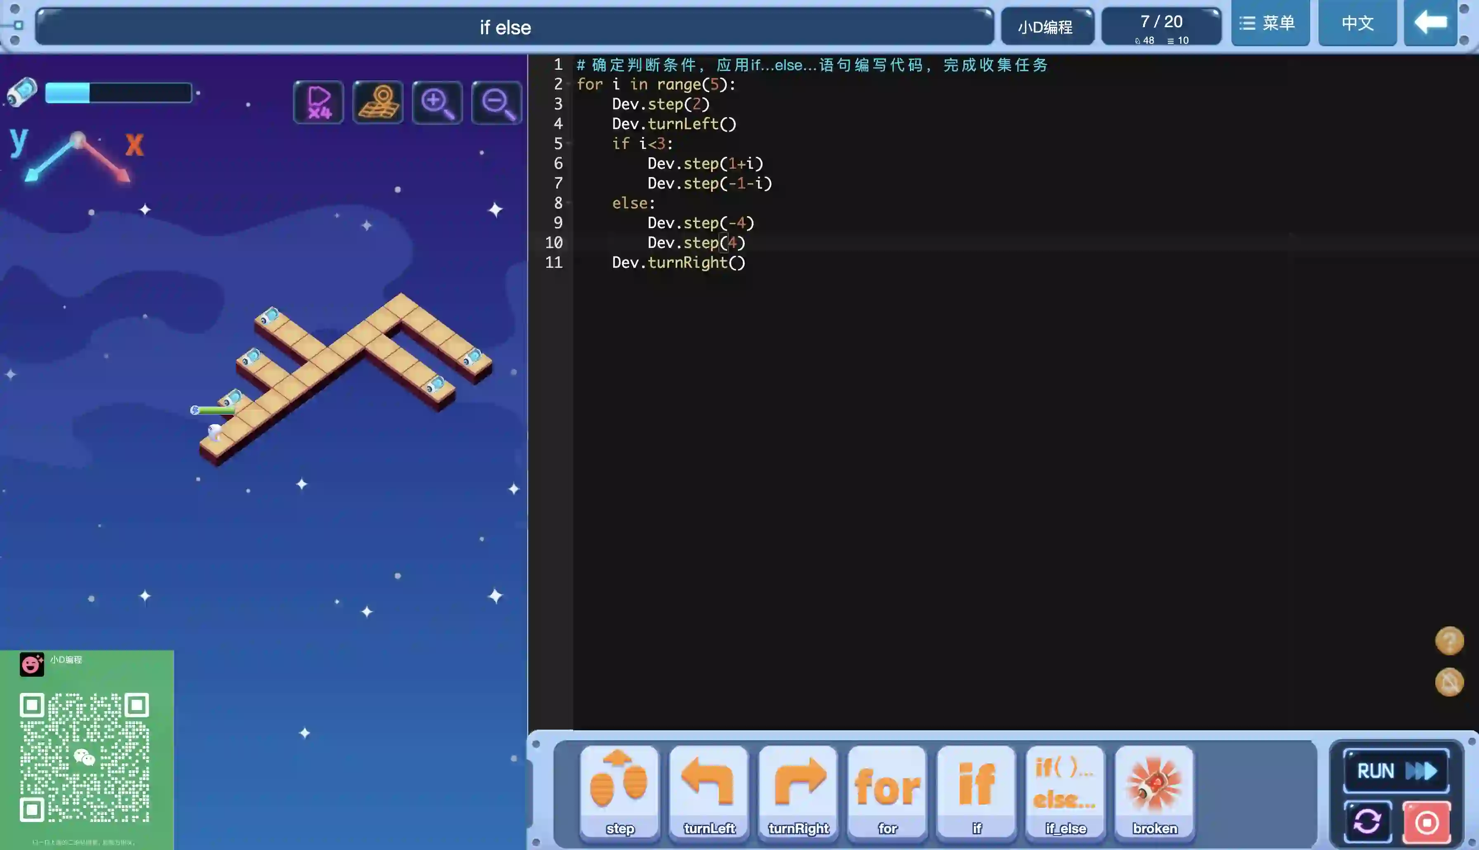Open the 菜单 menu
The width and height of the screenshot is (1479, 850).
(1269, 24)
